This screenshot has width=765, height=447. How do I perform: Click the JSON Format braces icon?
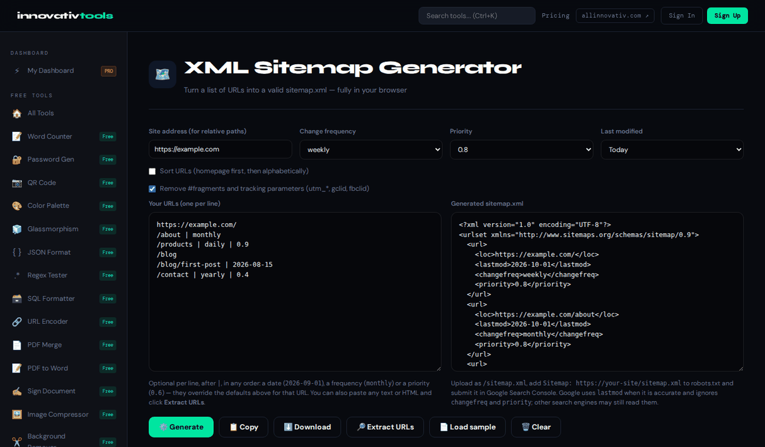[17, 252]
